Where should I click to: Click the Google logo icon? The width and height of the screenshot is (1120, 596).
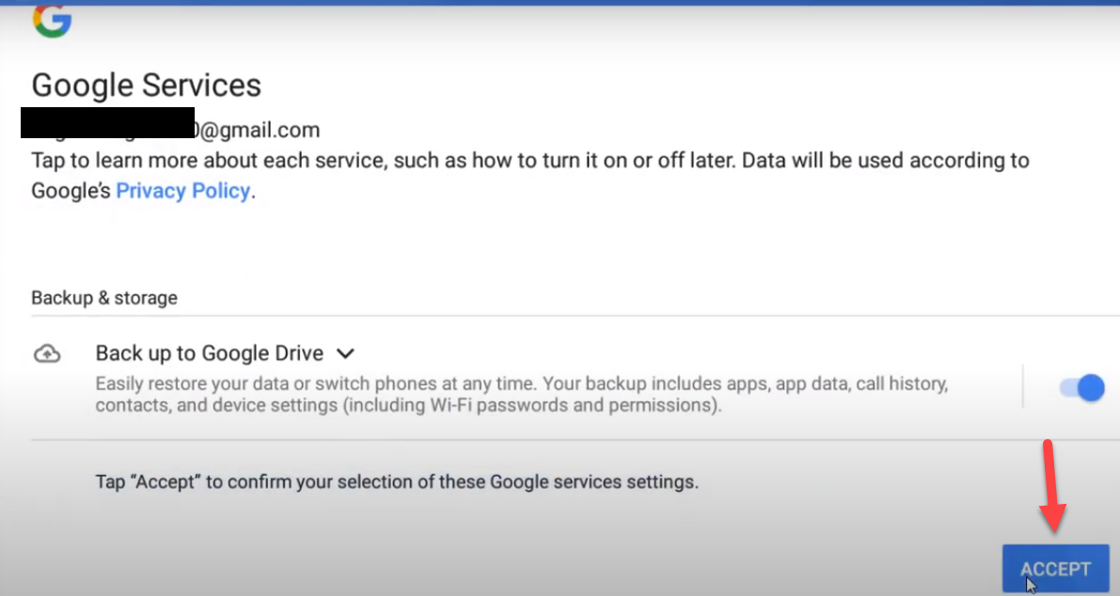pos(52,21)
